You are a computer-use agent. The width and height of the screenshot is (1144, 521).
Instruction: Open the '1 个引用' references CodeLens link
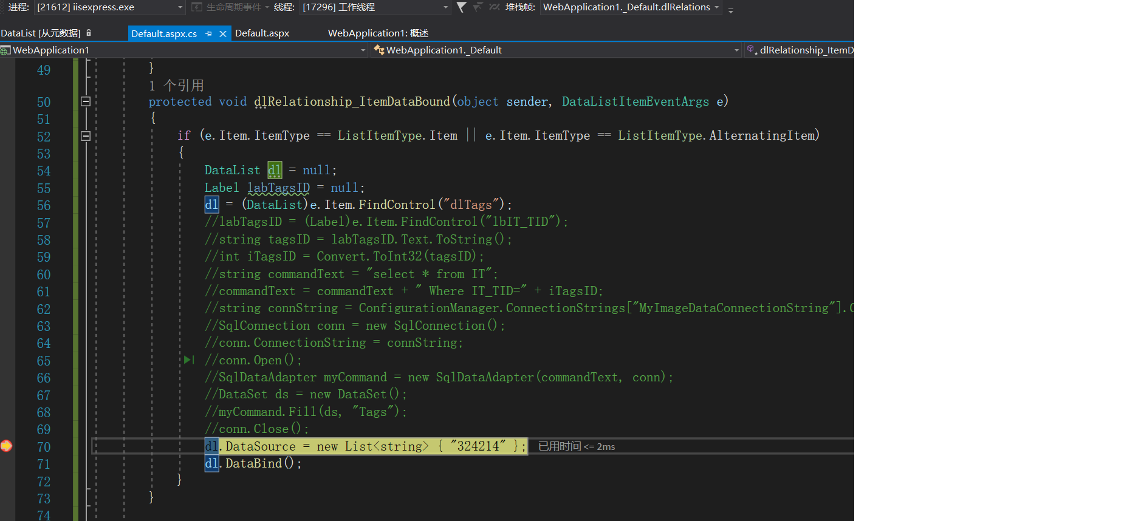tap(176, 86)
